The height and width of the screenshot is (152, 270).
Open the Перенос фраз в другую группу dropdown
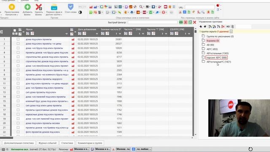[x=54, y=14]
